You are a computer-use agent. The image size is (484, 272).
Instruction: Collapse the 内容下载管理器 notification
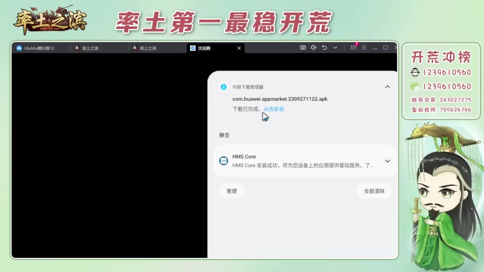click(387, 87)
